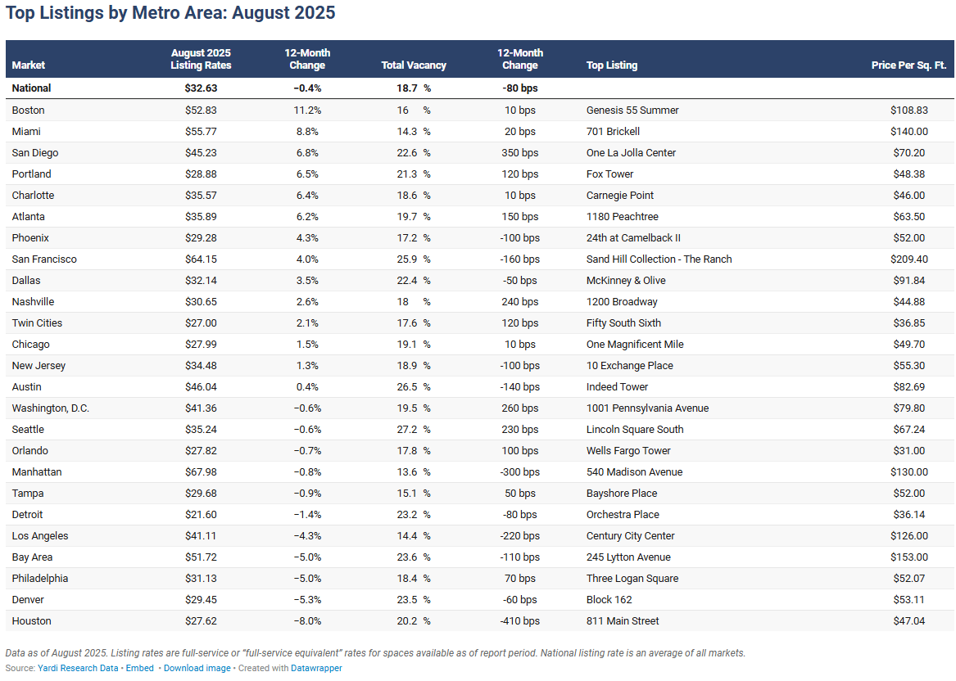Click the chart title Top Listings by Metro Area
This screenshot has width=956, height=681.
point(170,14)
